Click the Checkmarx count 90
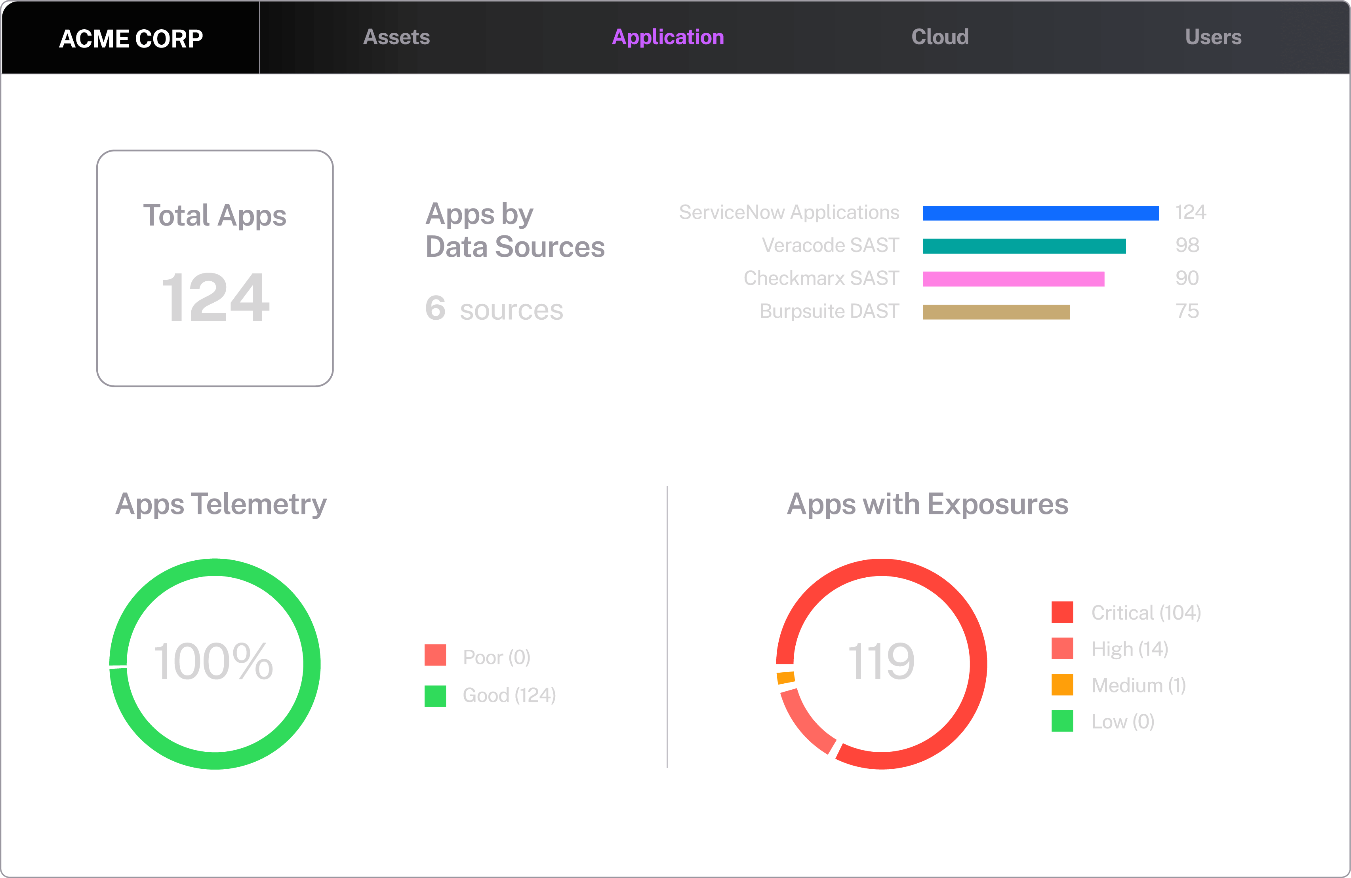 pyautogui.click(x=1187, y=278)
